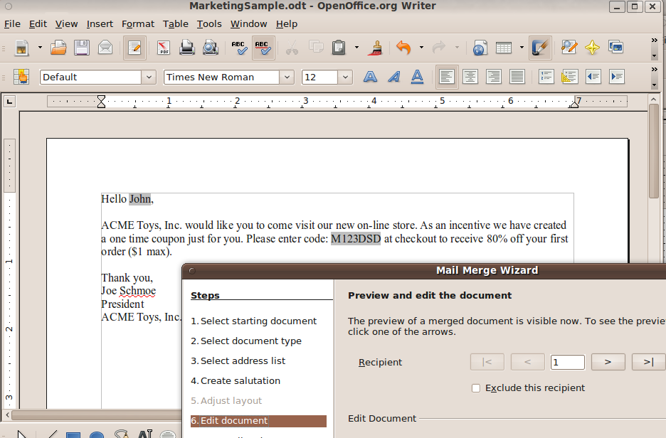Image resolution: width=666 pixels, height=438 pixels.
Task: Open the Navigator star icon
Action: click(592, 48)
